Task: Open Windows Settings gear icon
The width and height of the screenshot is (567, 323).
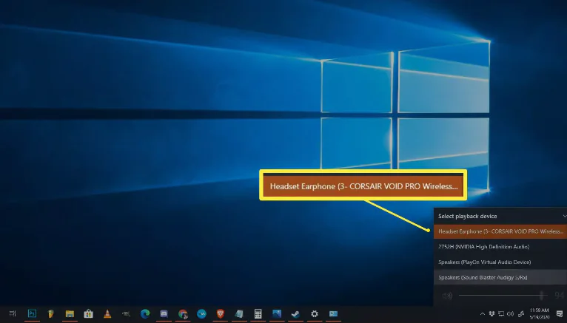Action: pyautogui.click(x=315, y=314)
